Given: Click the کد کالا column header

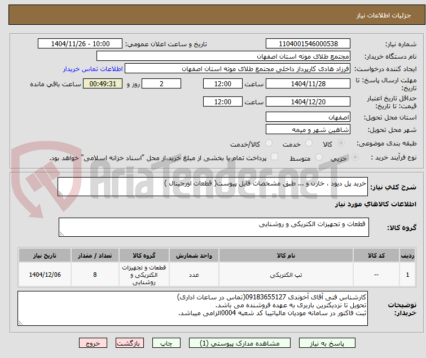Looking at the screenshot, I should [376, 255].
